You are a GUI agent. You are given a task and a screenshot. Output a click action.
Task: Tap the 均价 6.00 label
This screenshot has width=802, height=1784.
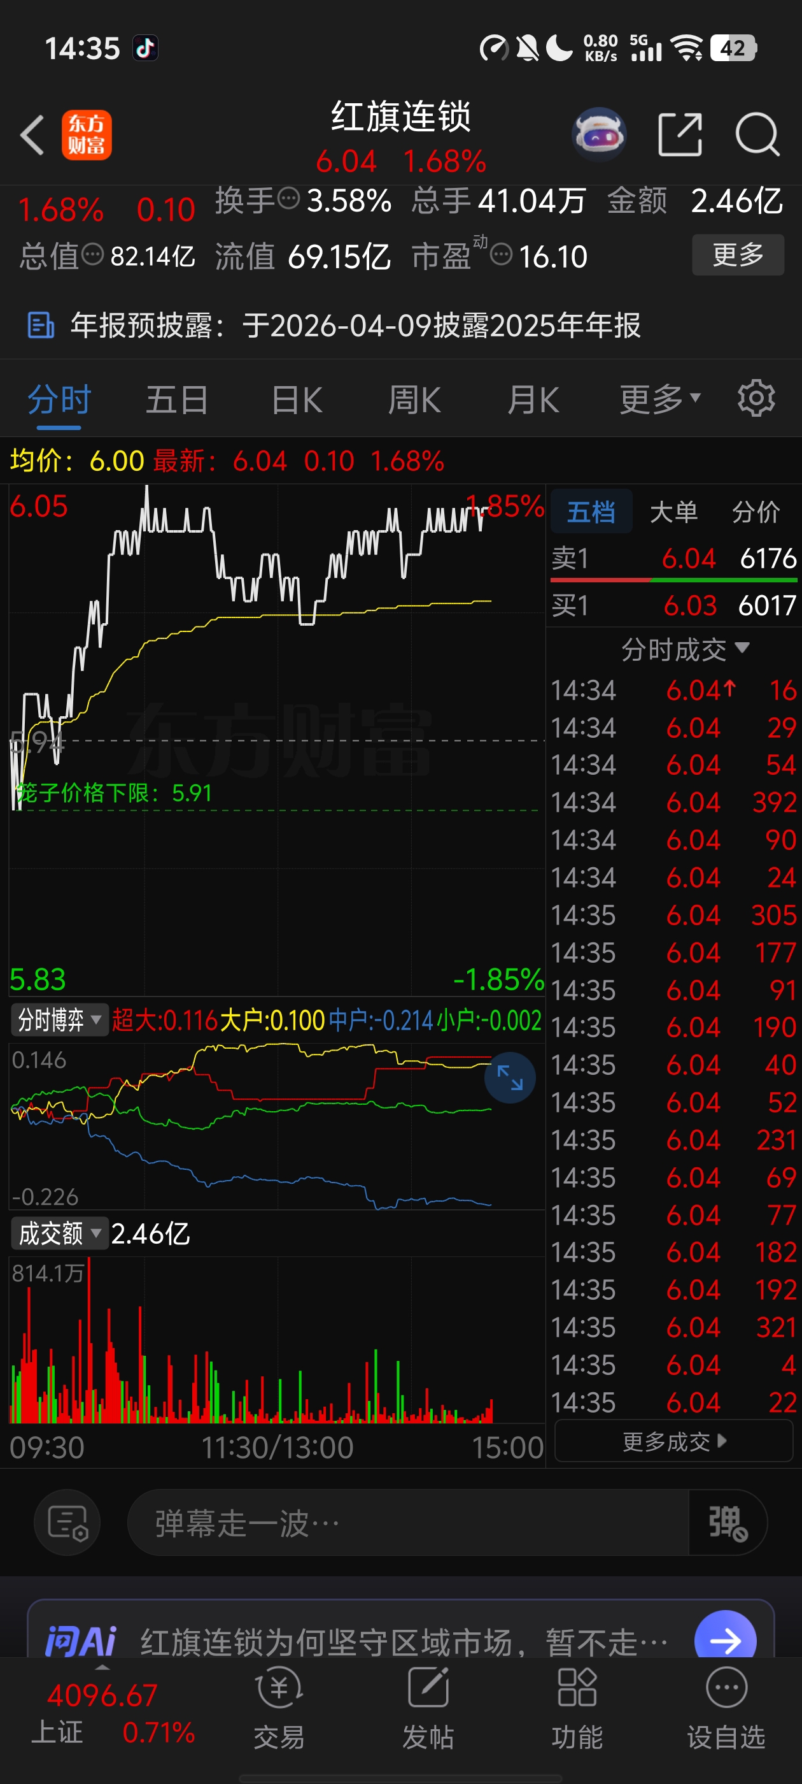click(x=77, y=461)
